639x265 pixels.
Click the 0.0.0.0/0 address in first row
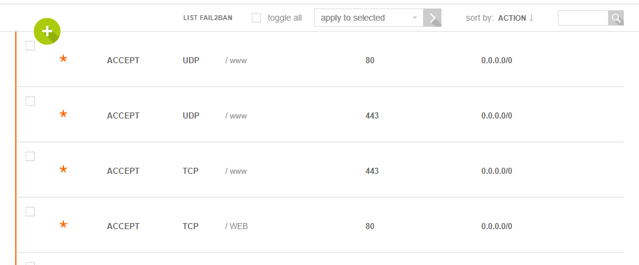[496, 60]
